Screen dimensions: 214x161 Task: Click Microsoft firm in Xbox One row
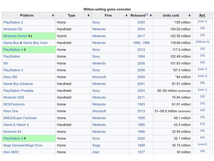tap(99, 111)
